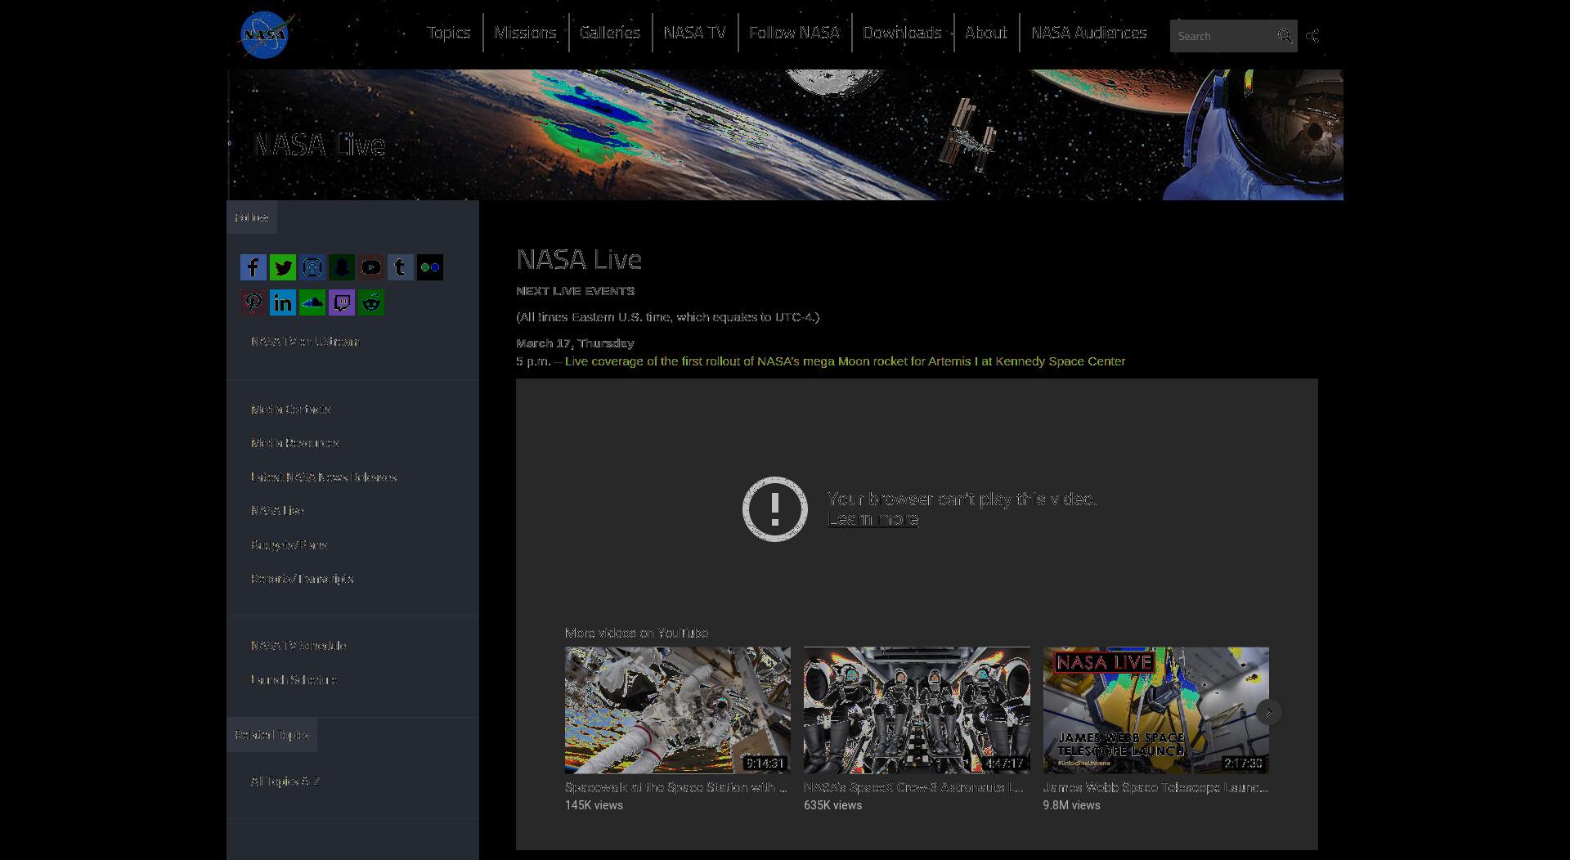Open the Artemis I rollout live coverage link
This screenshot has height=860, width=1570.
click(x=845, y=361)
